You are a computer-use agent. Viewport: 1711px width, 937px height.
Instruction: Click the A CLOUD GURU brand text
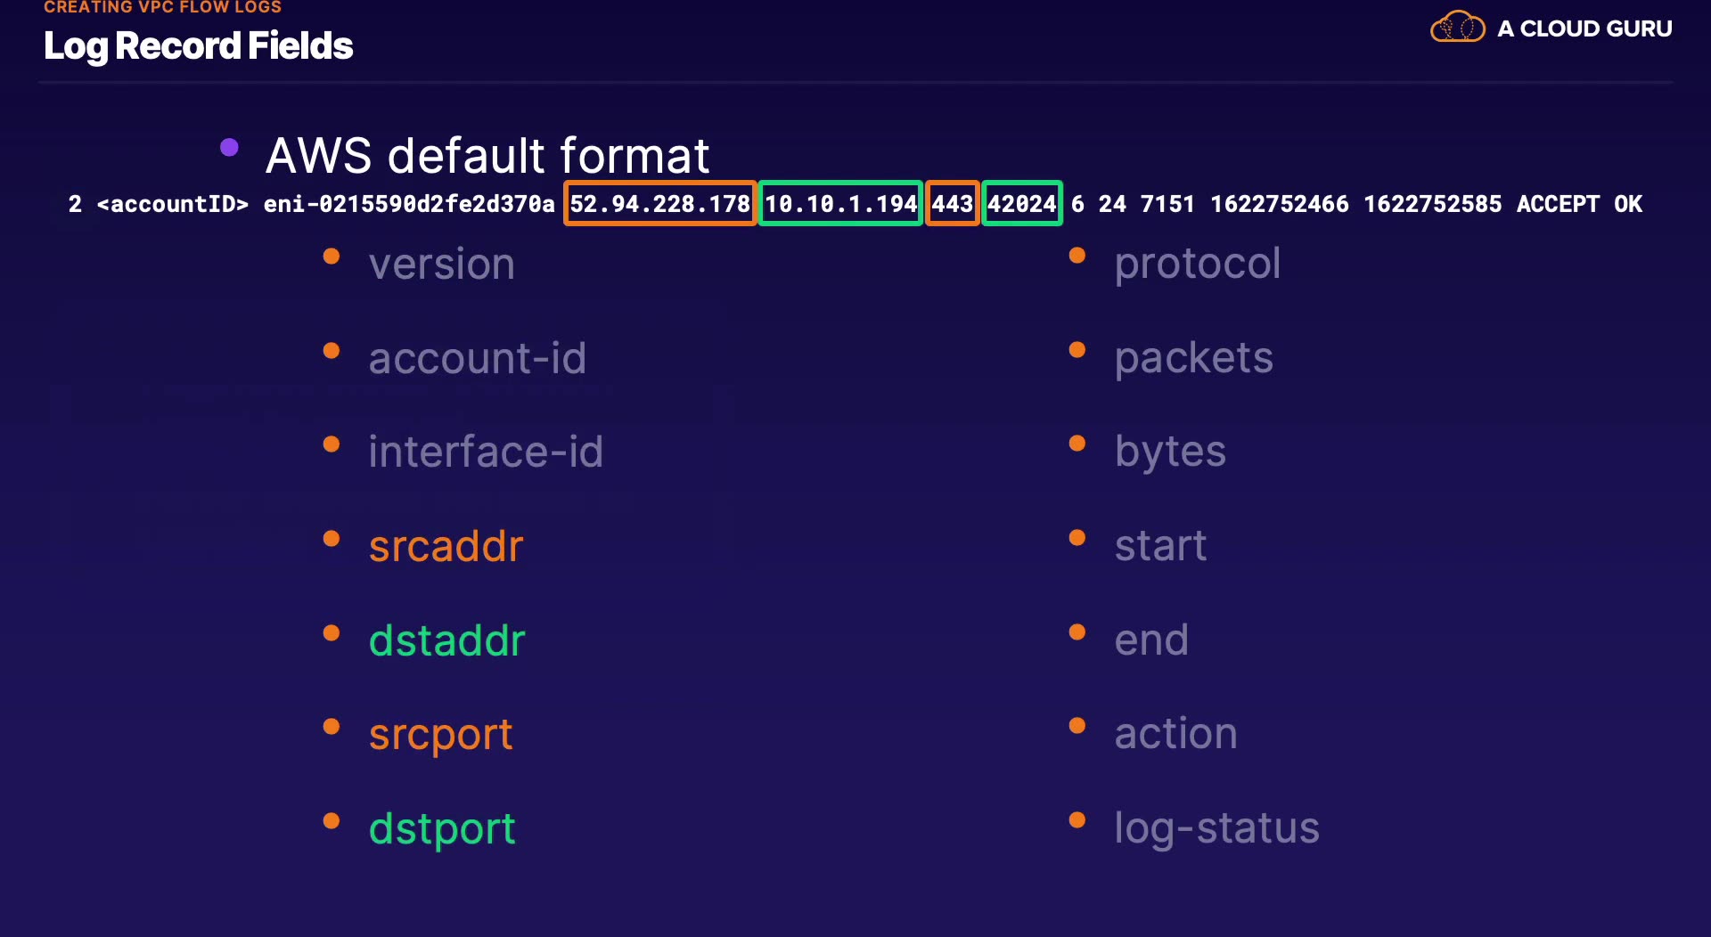click(1584, 29)
